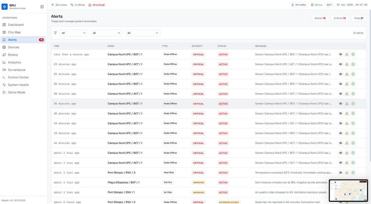Click the Active 18 counter chip
The height and width of the screenshot is (204, 371).
click(320, 18)
